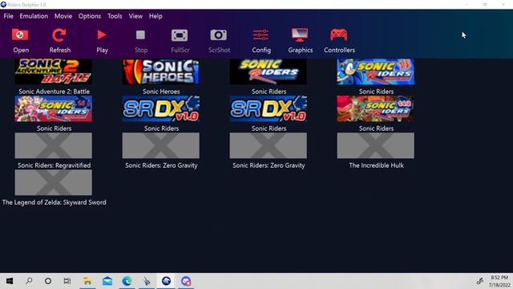513x289 pixels.
Task: Open Task View on the taskbar
Action: (67, 281)
